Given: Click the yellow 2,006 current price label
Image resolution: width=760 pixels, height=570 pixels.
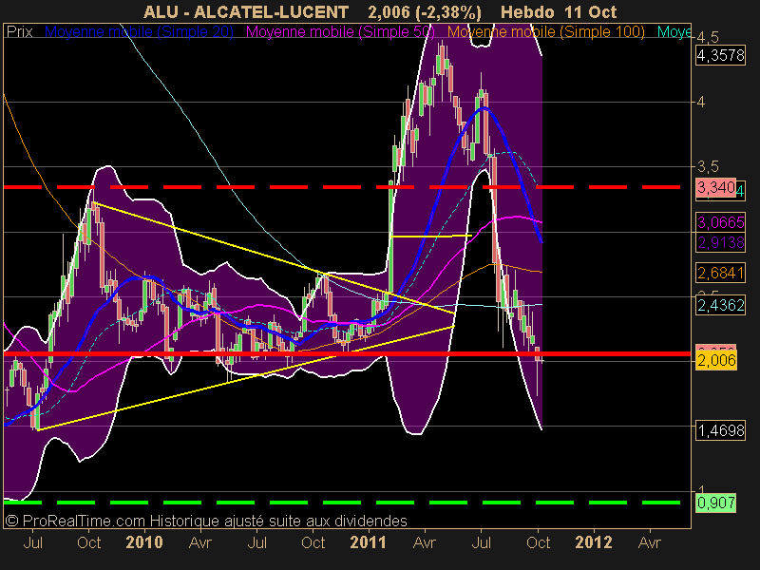Looking at the screenshot, I should click(716, 361).
